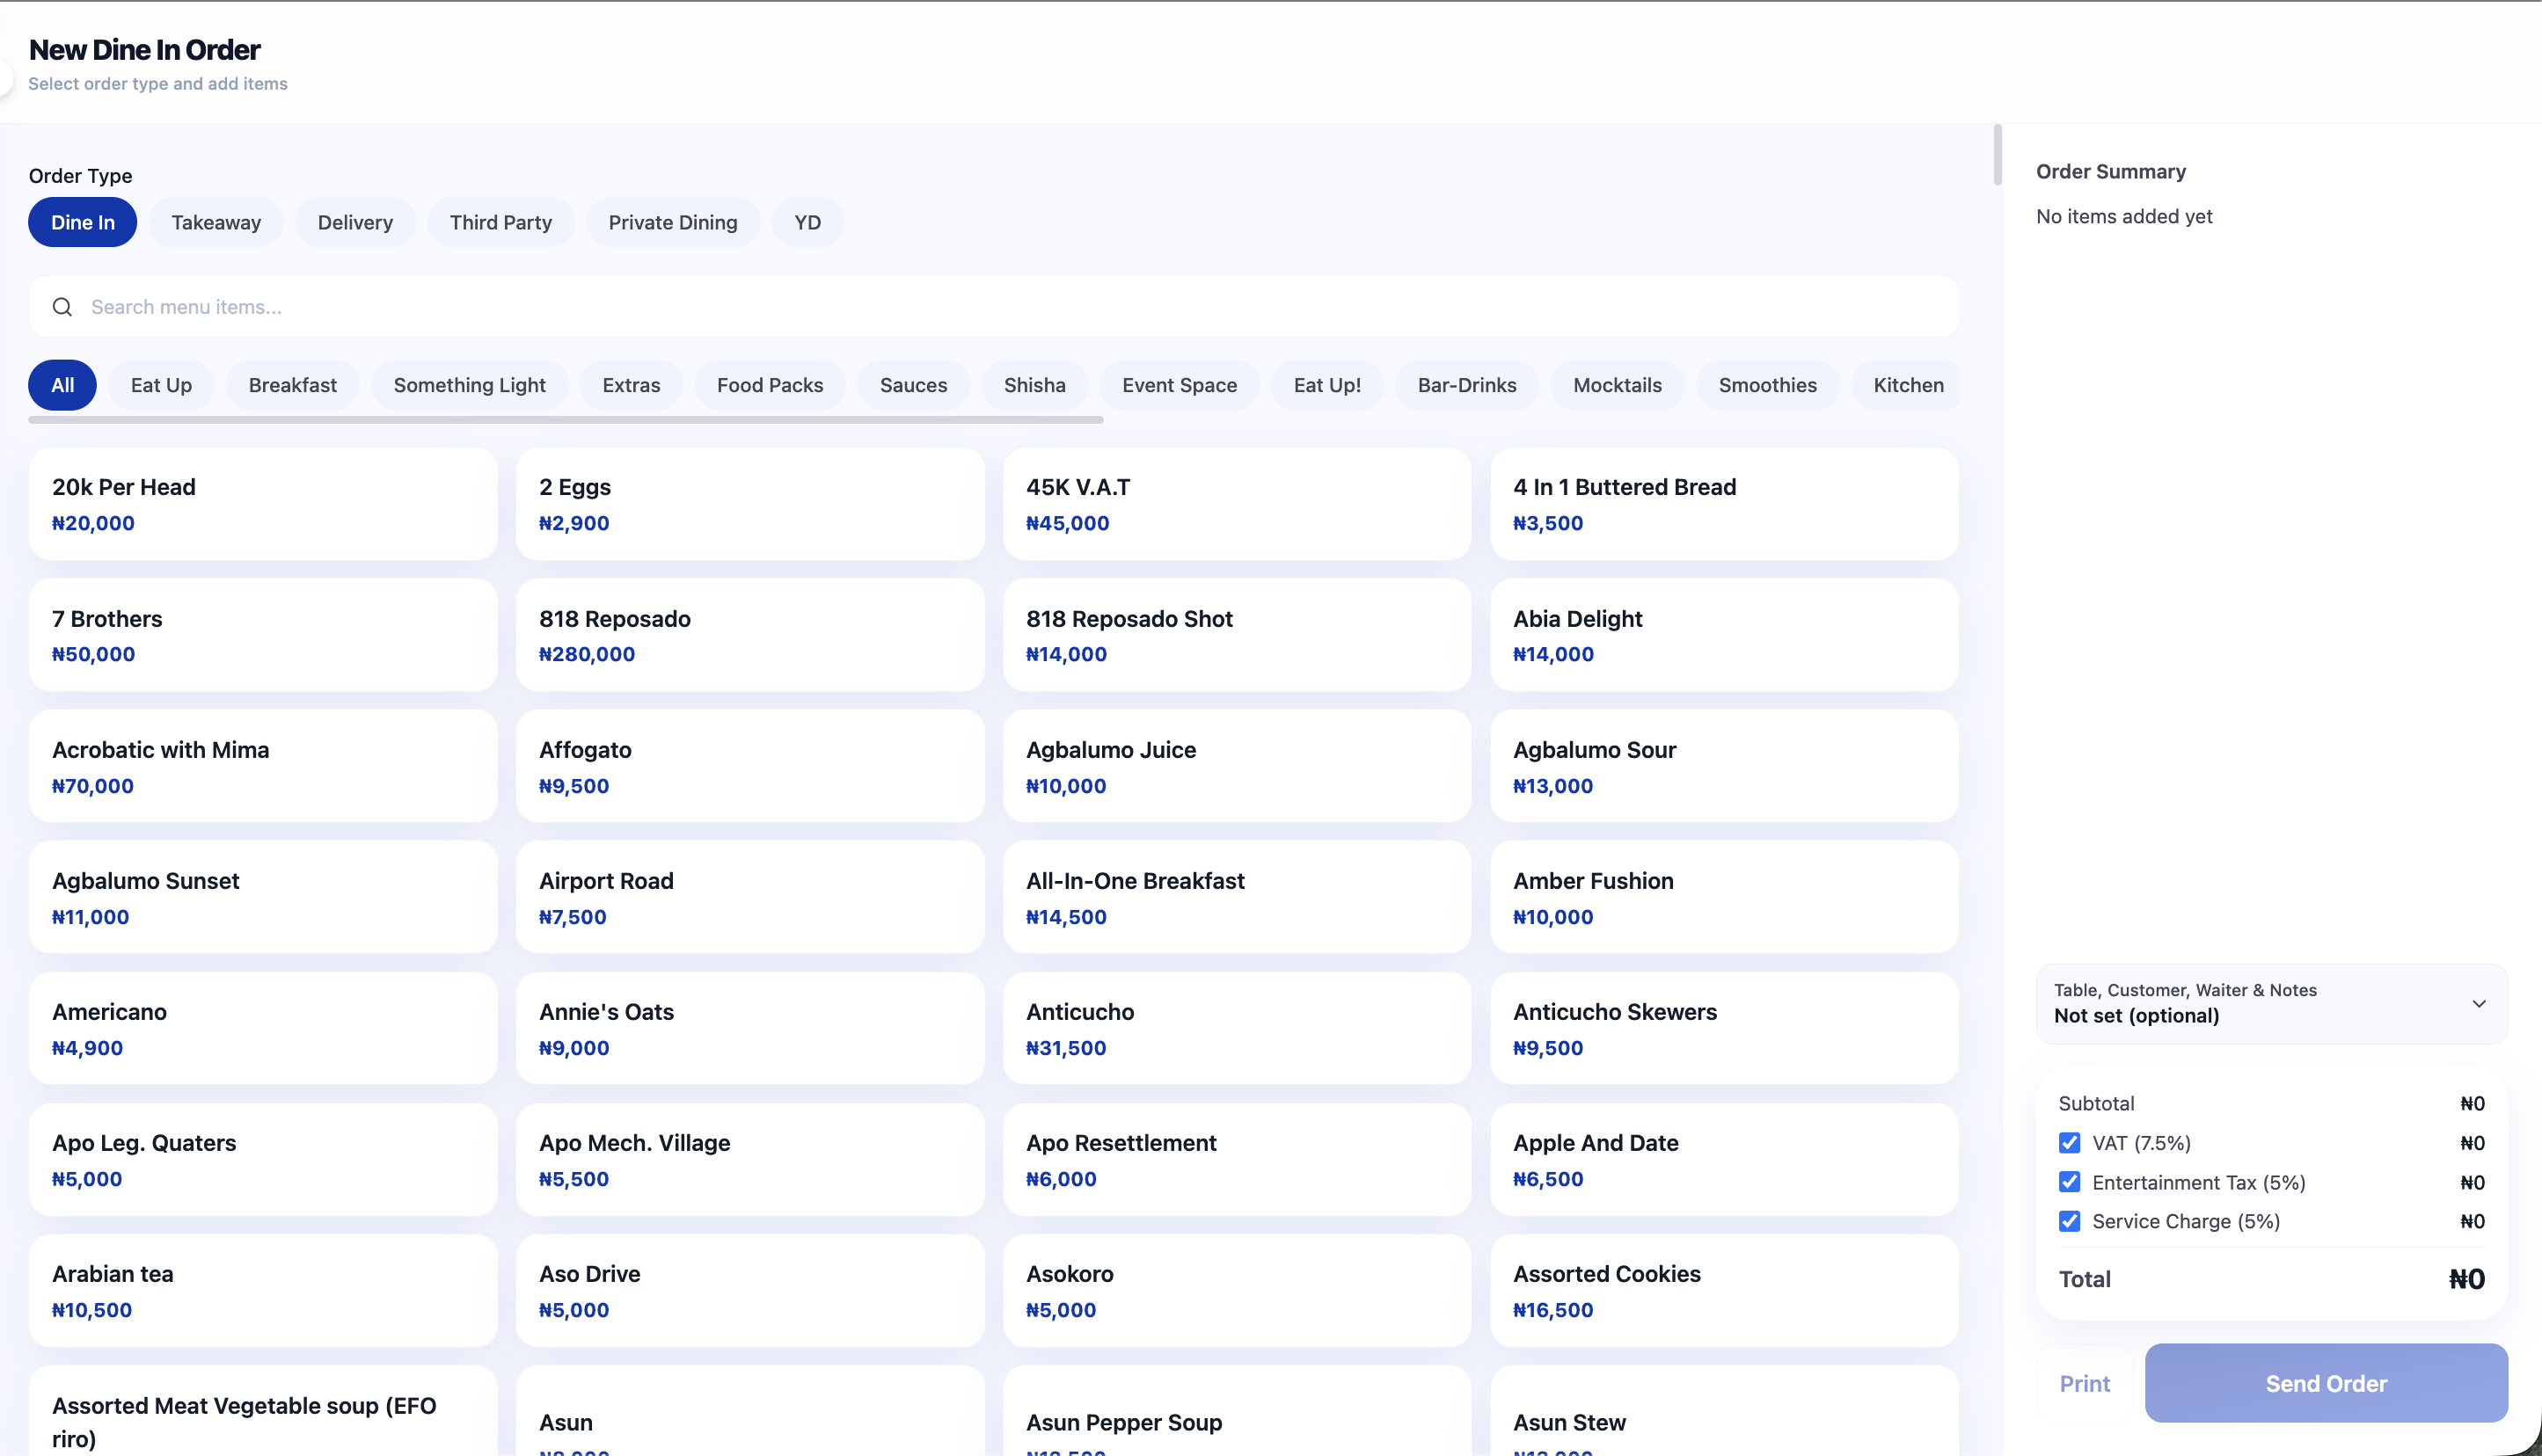Add Americano to the order

tap(263, 1028)
